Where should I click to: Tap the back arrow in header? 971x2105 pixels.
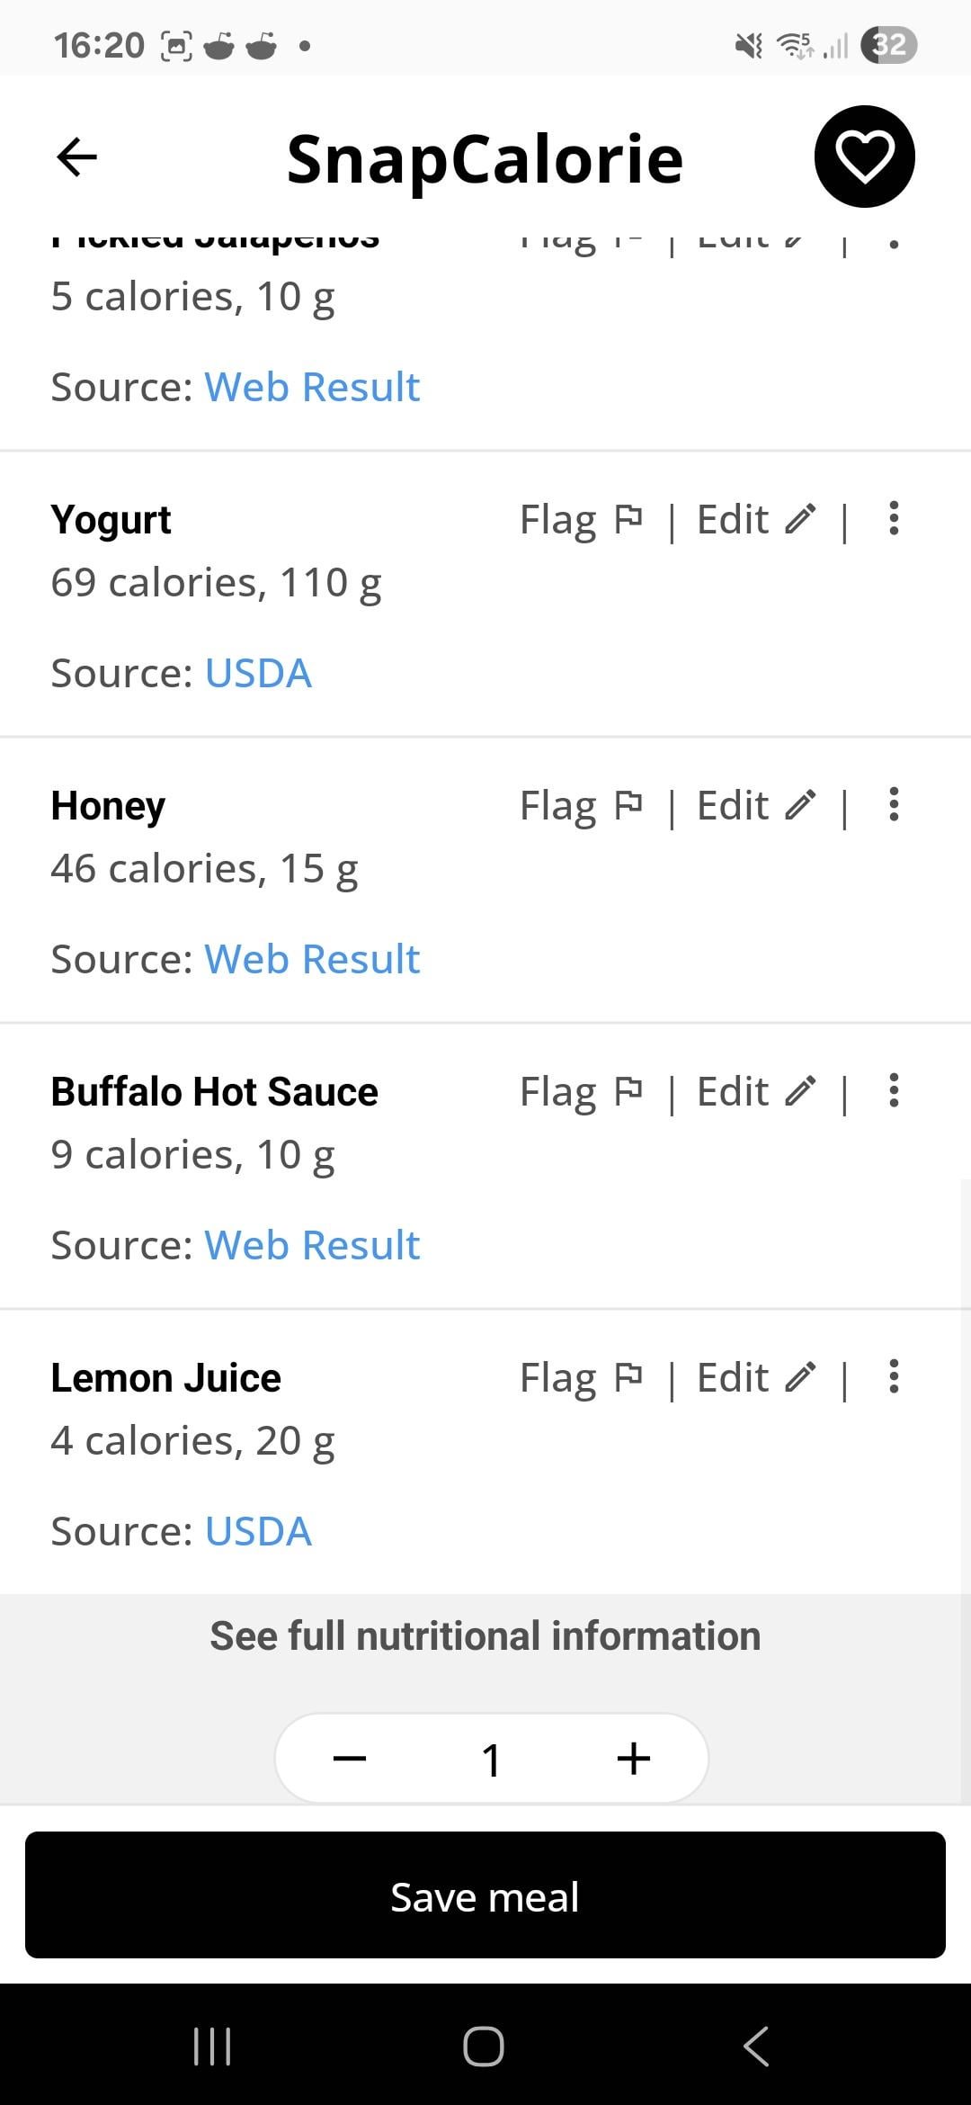[x=76, y=157]
